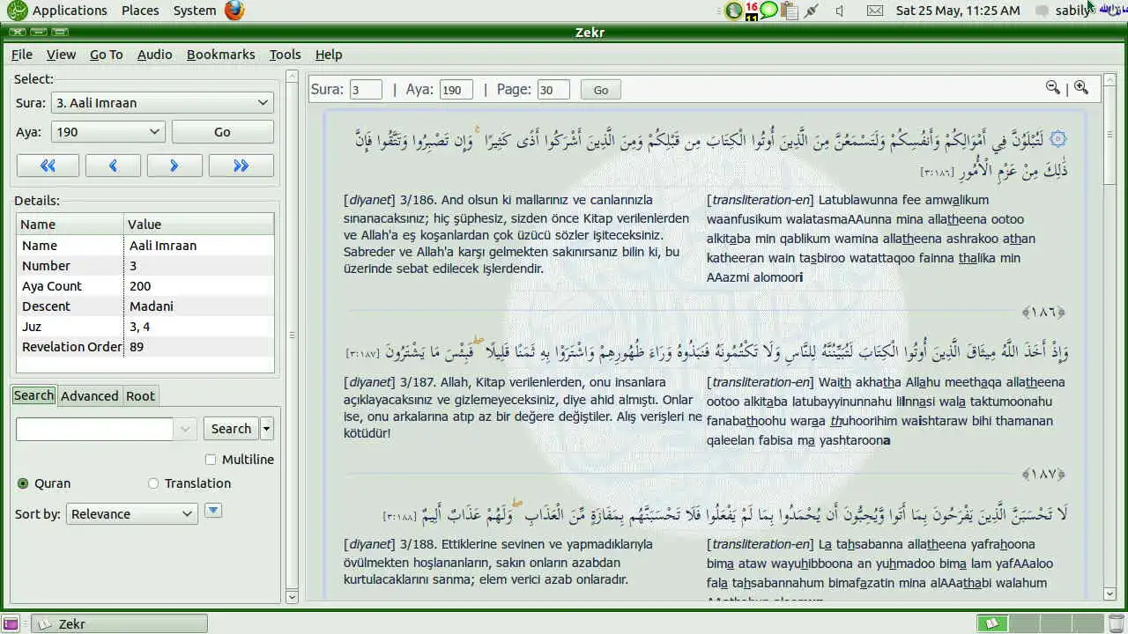This screenshot has height=634, width=1128.
Task: Open the mail envelope indicator
Action: point(874,11)
